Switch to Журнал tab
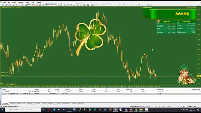 (81, 103)
